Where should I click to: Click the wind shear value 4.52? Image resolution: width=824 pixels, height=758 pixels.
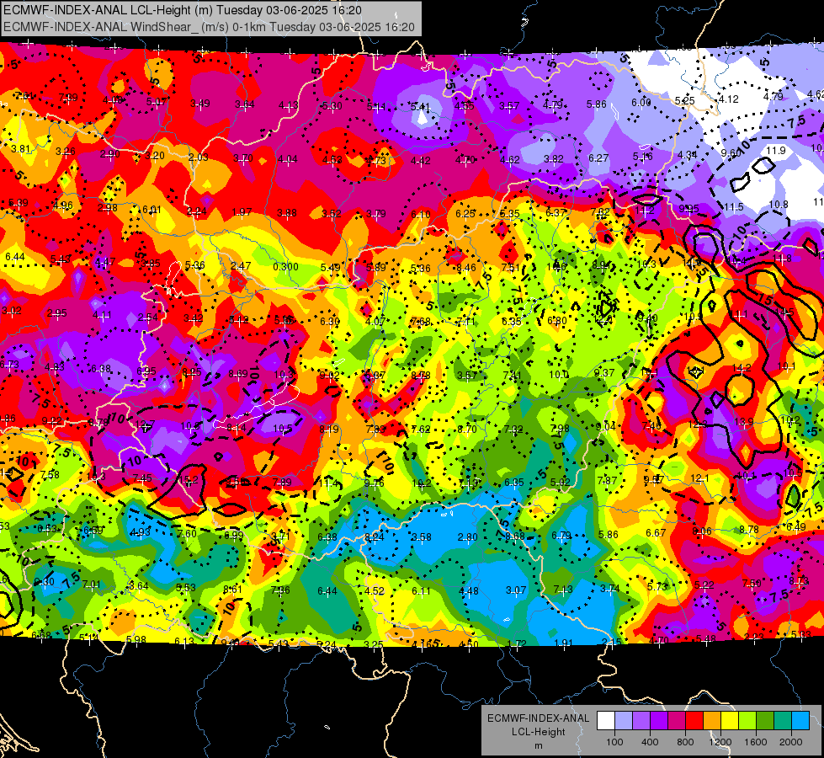tap(375, 590)
